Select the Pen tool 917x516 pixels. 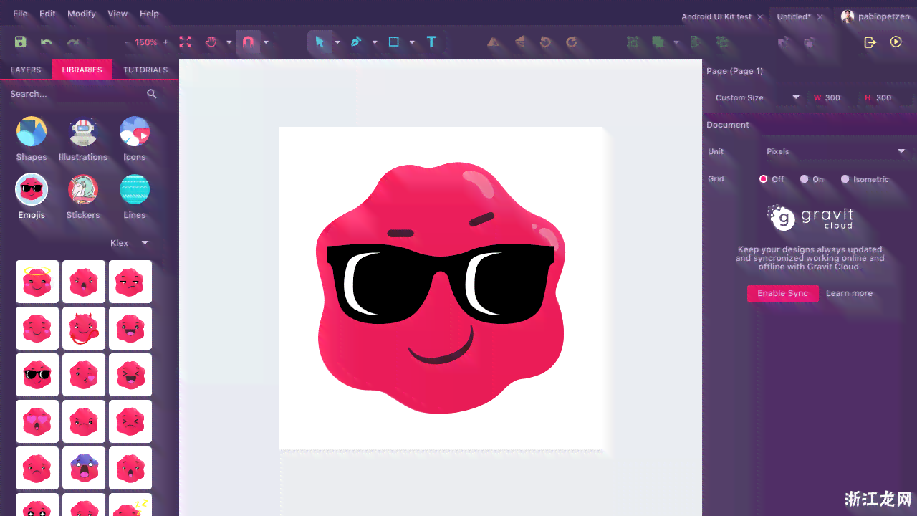pos(355,42)
